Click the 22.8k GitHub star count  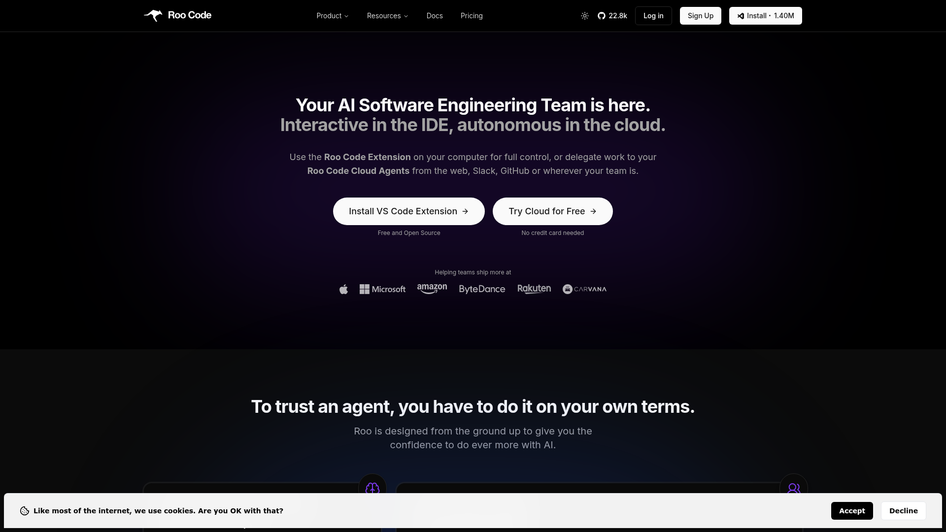[x=617, y=15]
